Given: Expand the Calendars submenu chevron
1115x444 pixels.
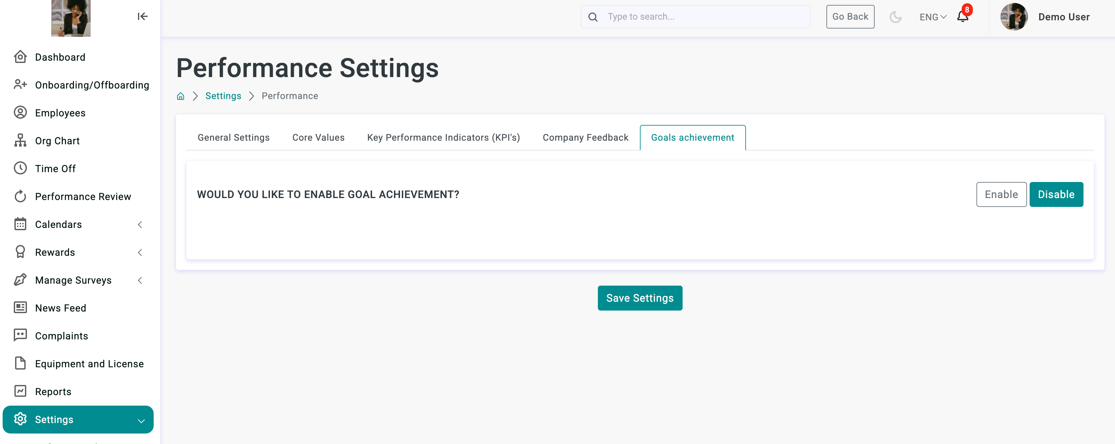Looking at the screenshot, I should click(140, 224).
